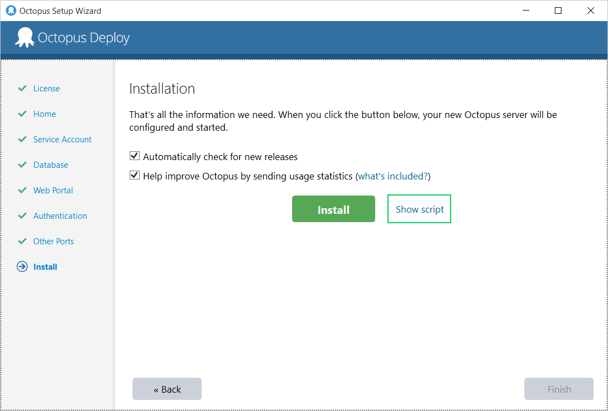Click the checkmark icon beside Authentication
The width and height of the screenshot is (608, 411).
pos(22,216)
